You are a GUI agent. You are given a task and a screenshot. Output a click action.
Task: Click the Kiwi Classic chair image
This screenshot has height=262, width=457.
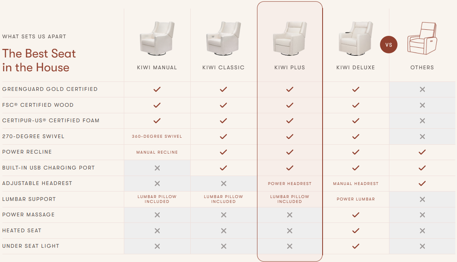click(x=223, y=39)
